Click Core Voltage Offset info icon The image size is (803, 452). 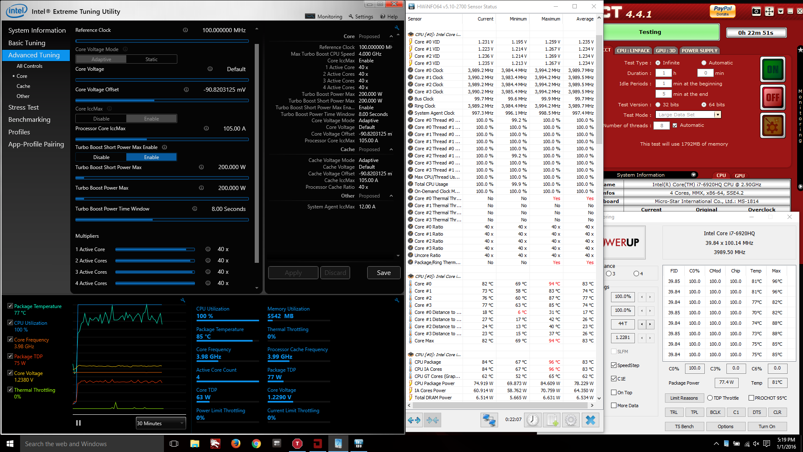[186, 90]
